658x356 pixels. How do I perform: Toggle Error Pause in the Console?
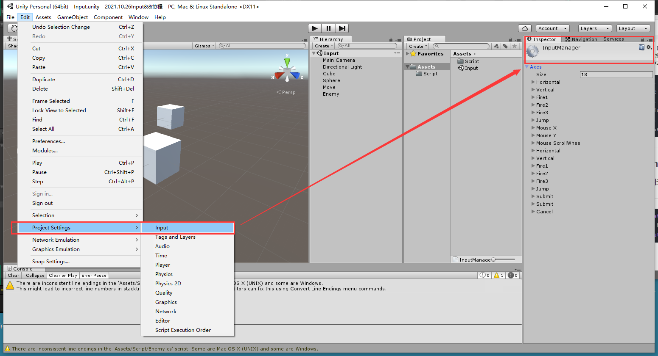point(94,275)
